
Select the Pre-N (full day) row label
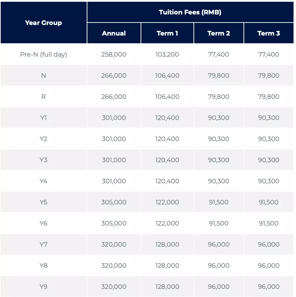click(44, 55)
